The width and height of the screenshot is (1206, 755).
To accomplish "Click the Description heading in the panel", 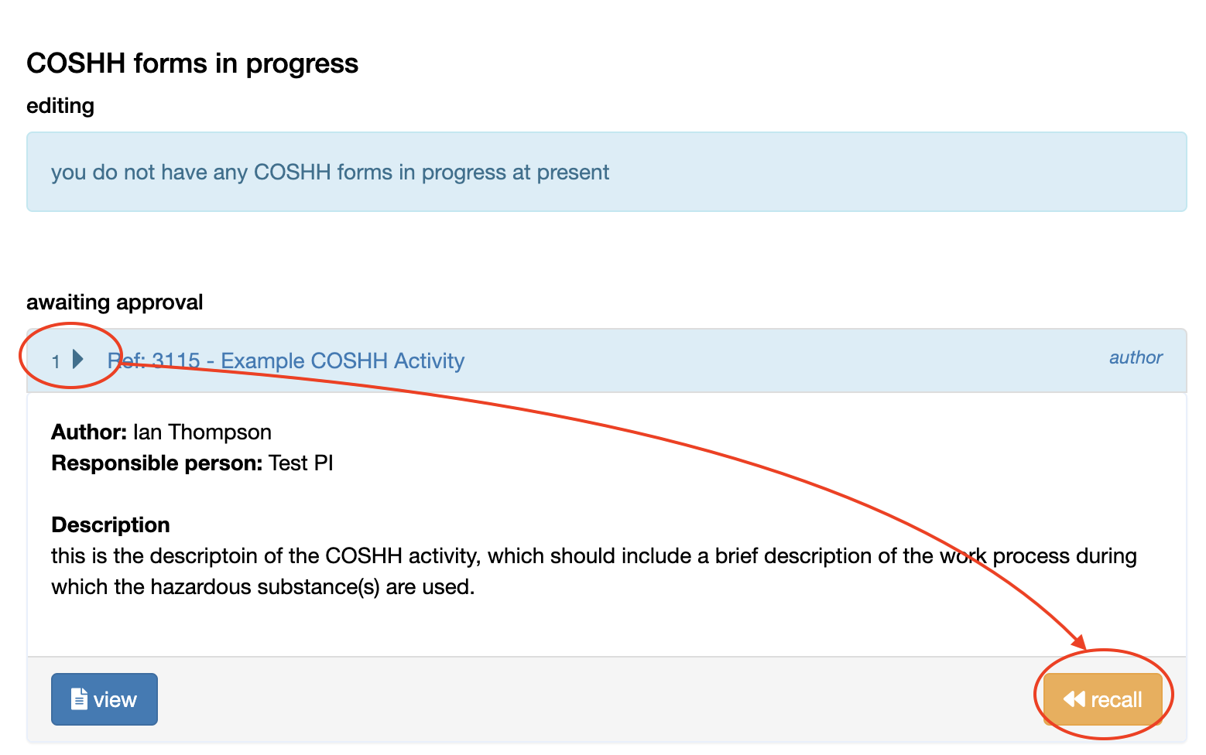I will (x=111, y=524).
